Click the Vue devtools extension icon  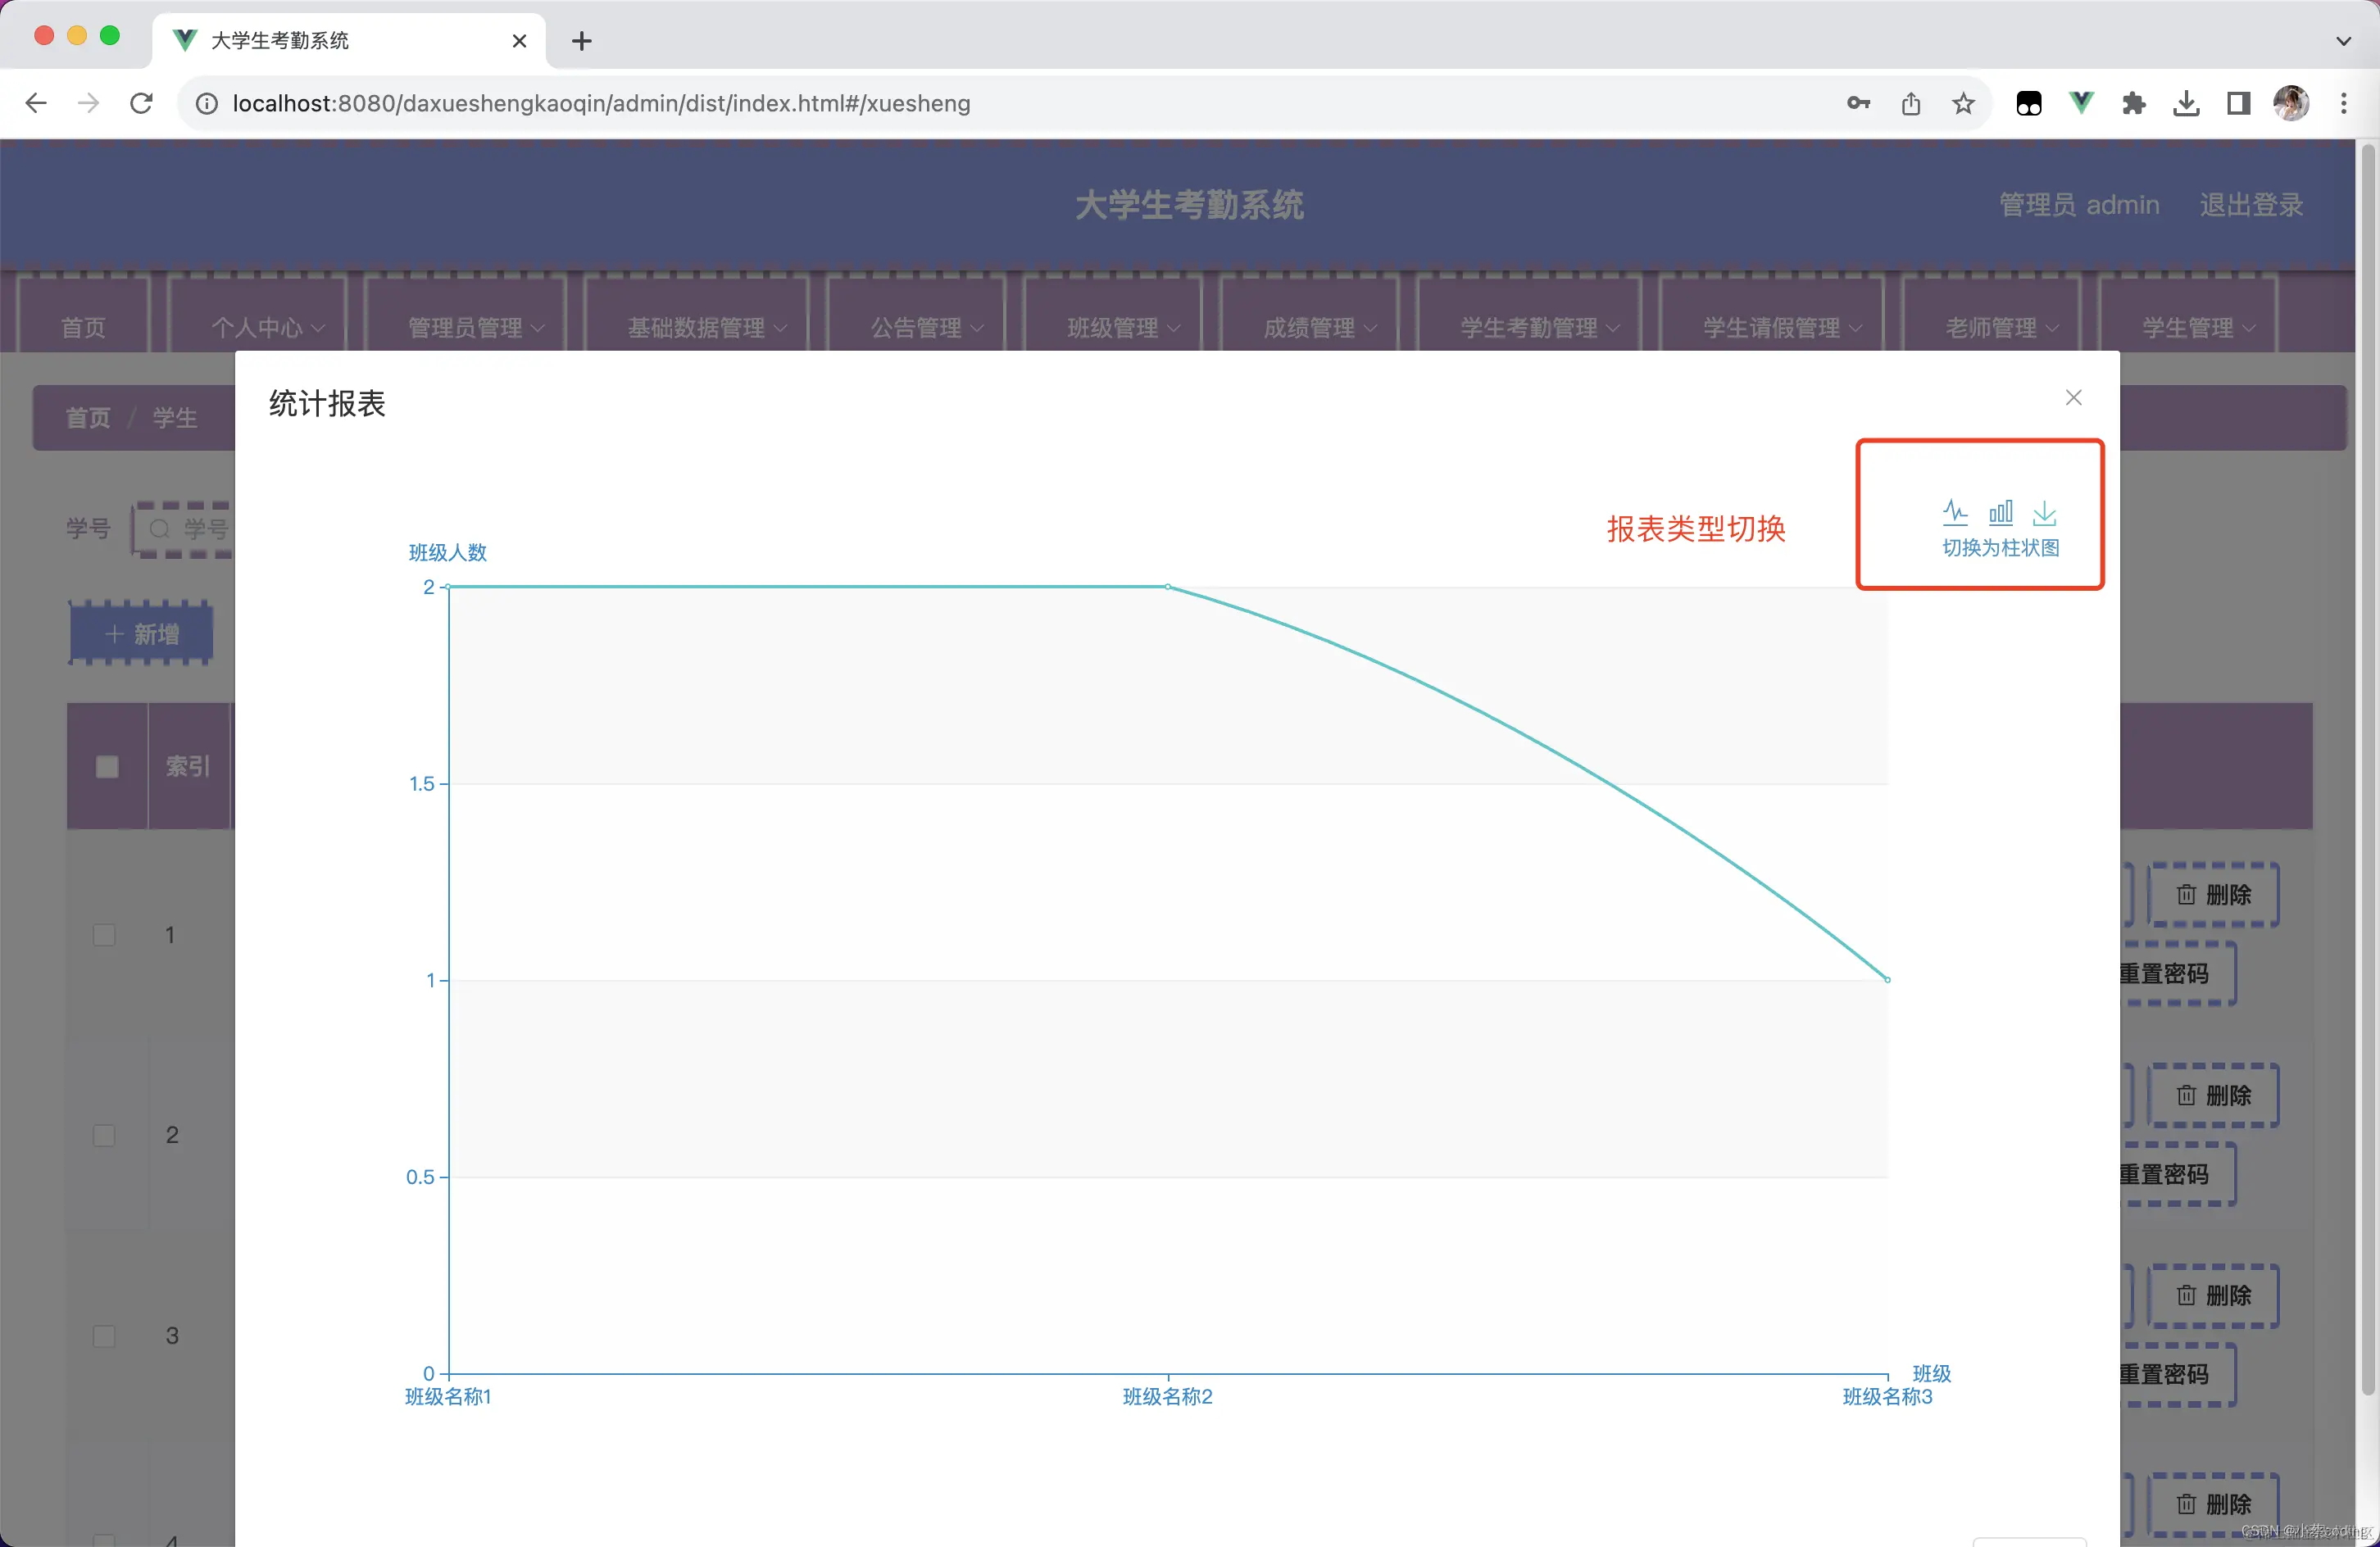point(2081,103)
